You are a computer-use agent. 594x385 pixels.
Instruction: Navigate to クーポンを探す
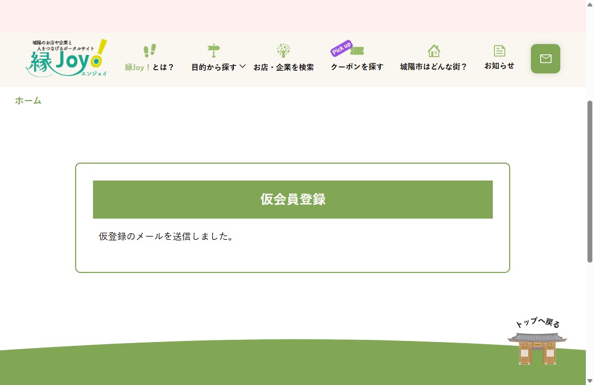point(356,67)
